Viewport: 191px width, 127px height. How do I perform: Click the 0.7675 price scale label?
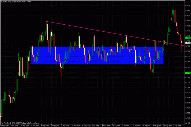[188, 93]
